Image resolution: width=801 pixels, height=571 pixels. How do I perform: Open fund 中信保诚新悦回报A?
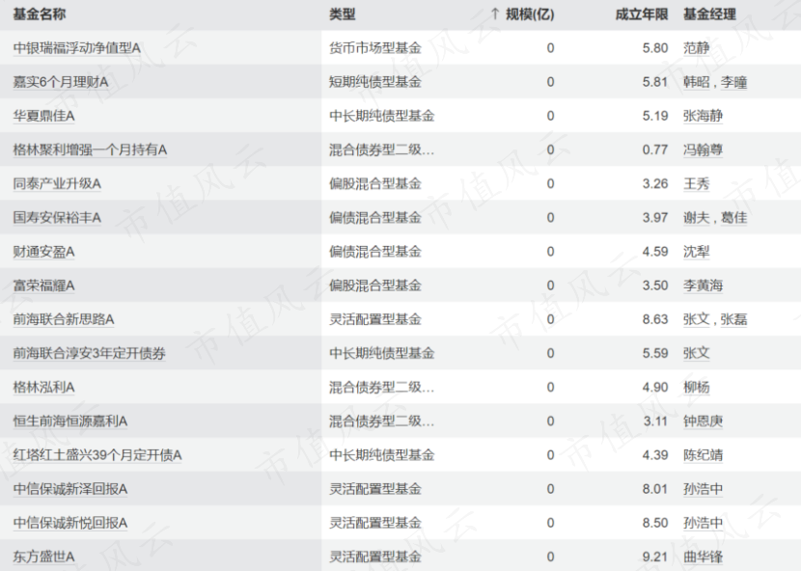click(x=70, y=523)
